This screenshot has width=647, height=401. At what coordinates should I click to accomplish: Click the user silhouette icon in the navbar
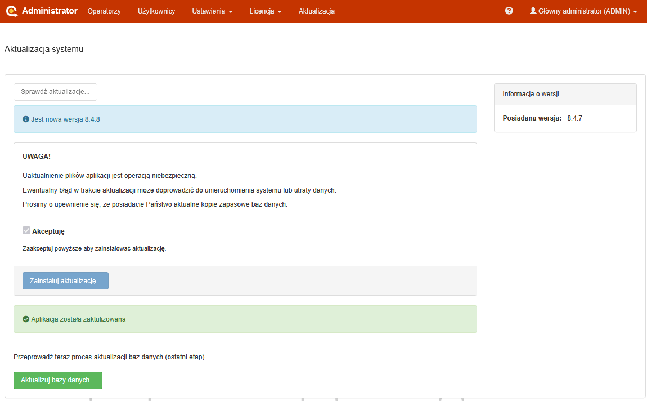[x=533, y=11]
